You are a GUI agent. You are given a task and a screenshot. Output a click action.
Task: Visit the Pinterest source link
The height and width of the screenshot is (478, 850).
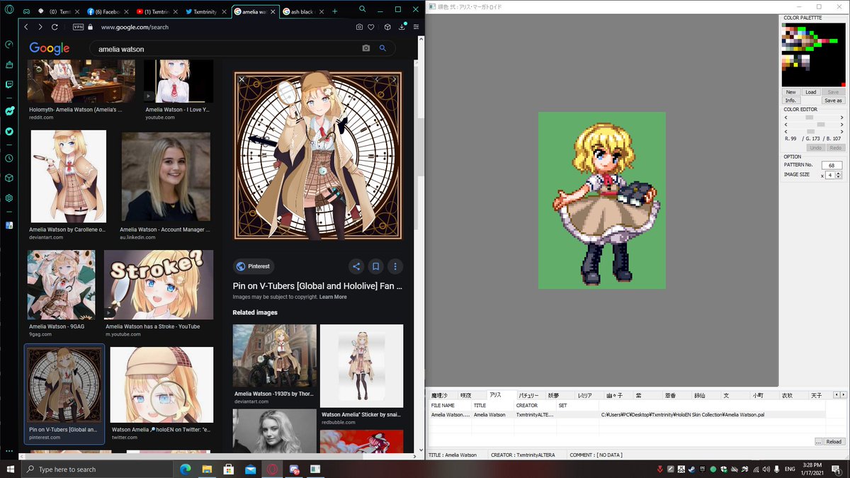[x=254, y=266]
